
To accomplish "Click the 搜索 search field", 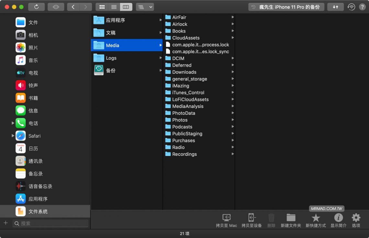I will 50,223.
